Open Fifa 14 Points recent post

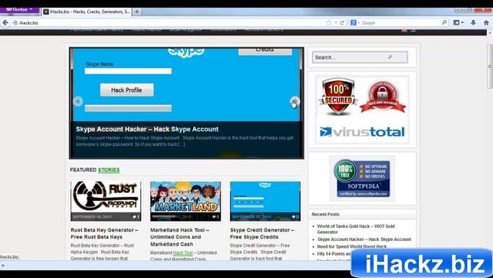tap(334, 254)
